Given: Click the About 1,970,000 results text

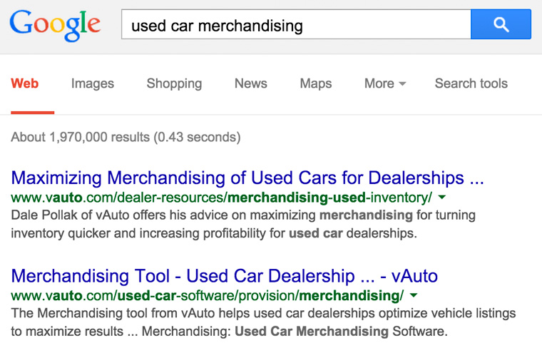Looking at the screenshot, I should pyautogui.click(x=126, y=137).
